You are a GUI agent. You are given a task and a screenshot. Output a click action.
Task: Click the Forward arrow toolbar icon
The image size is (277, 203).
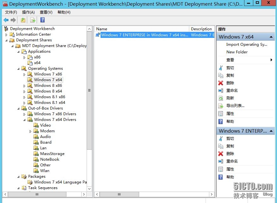point(13,20)
